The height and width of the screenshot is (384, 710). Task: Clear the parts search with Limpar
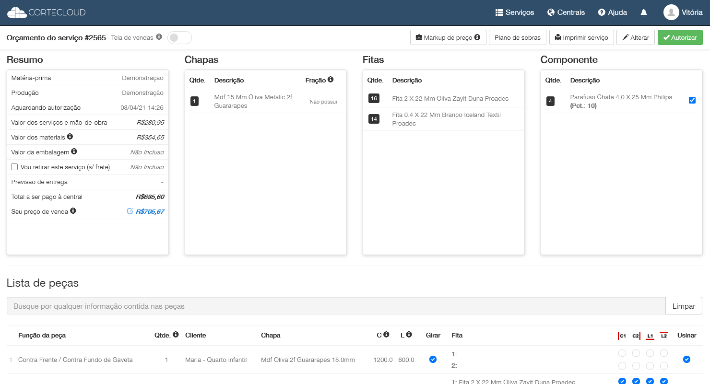point(684,306)
